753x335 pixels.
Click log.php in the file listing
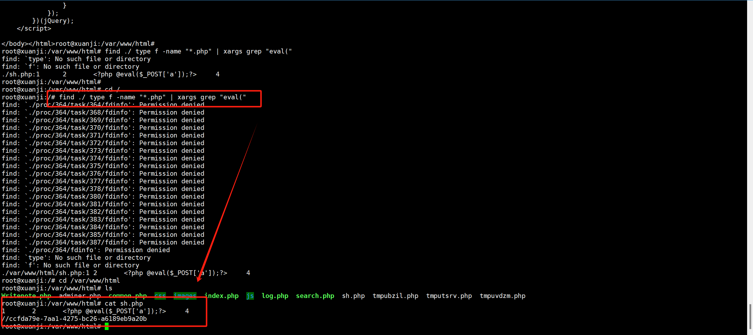coord(275,296)
